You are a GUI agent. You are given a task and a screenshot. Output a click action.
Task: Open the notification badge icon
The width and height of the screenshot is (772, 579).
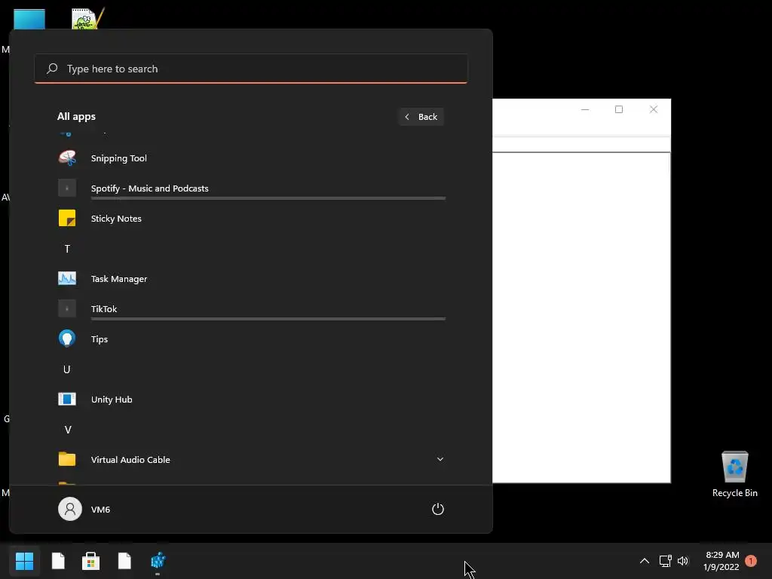(x=751, y=561)
